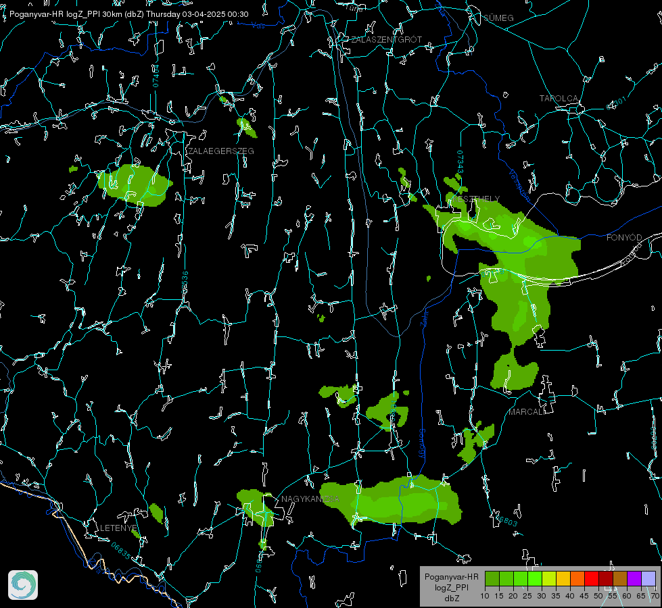Pick the 20-25 dBZ green swatch
The image size is (662, 608).
(x=521, y=578)
